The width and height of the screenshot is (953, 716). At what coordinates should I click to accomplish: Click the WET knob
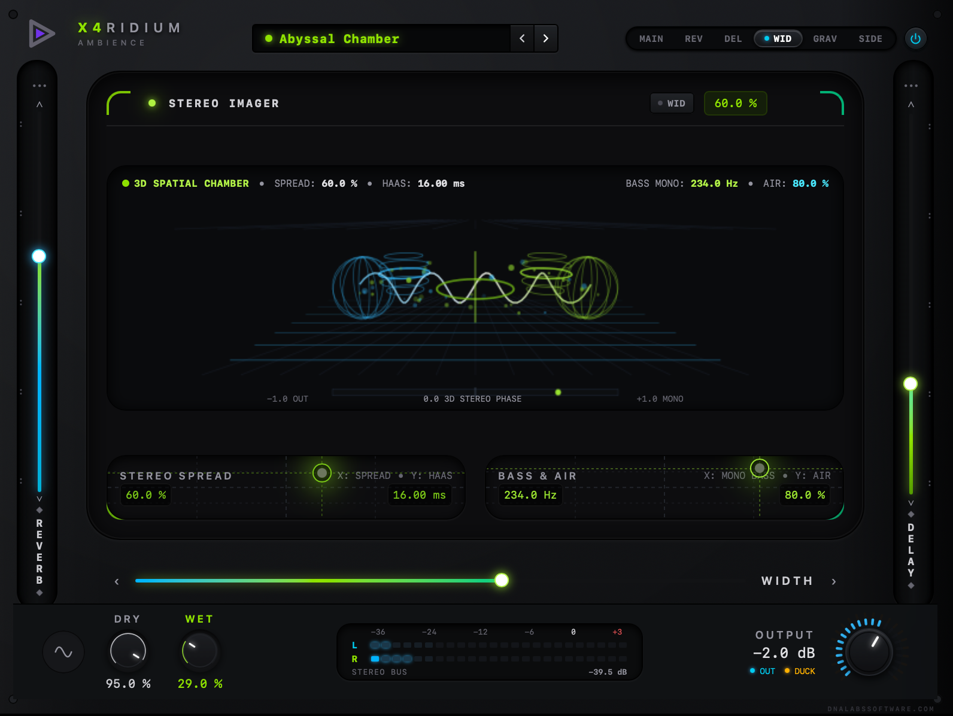199,651
